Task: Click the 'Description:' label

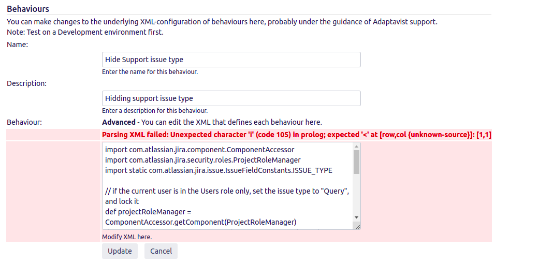Action: click(x=26, y=83)
